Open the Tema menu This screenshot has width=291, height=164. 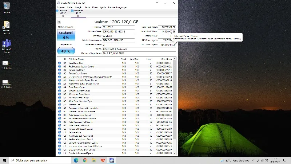pyautogui.click(x=87, y=7)
